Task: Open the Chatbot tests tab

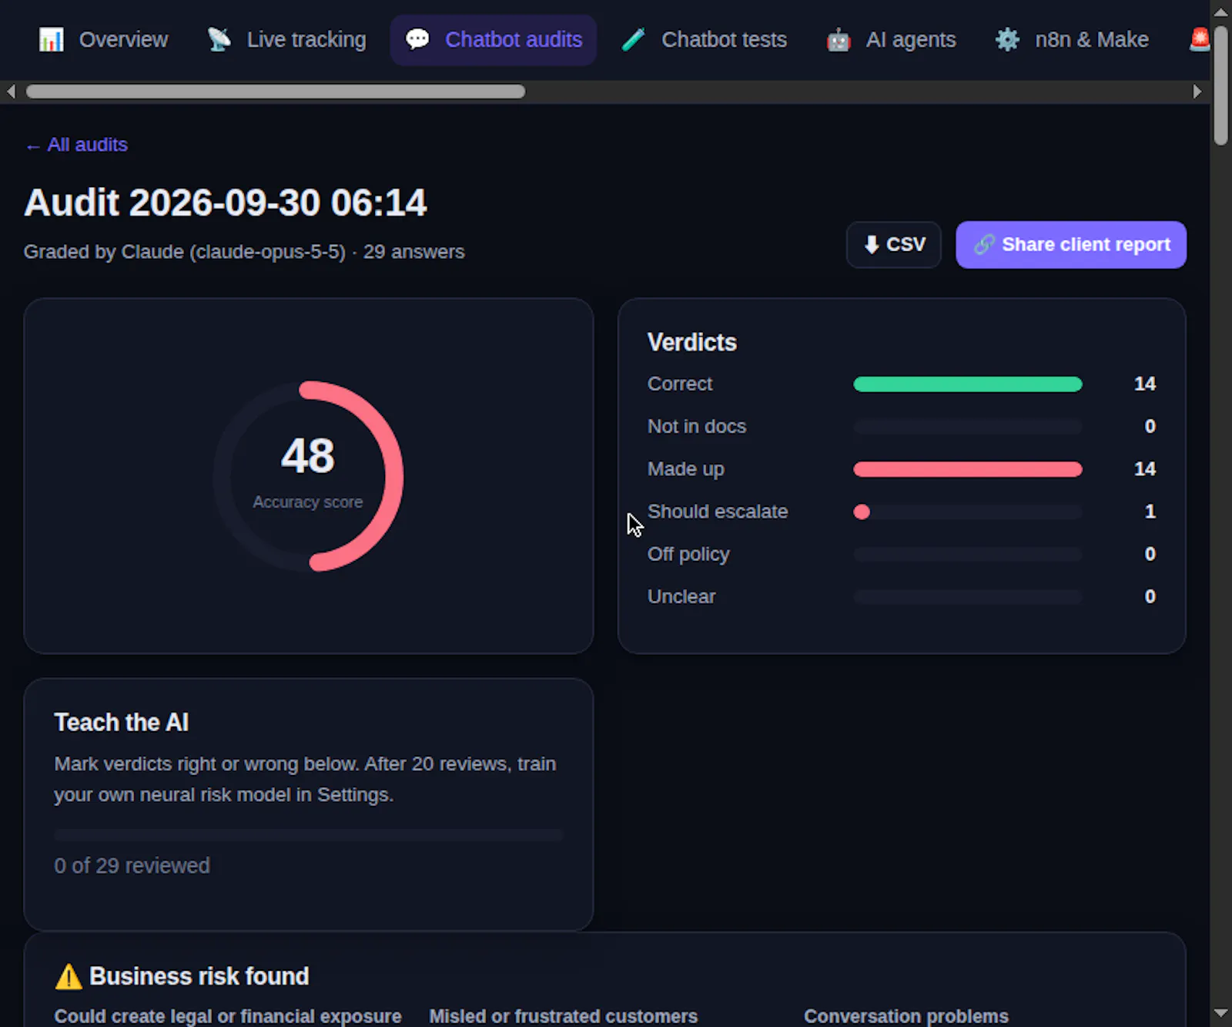Action: pyautogui.click(x=704, y=39)
